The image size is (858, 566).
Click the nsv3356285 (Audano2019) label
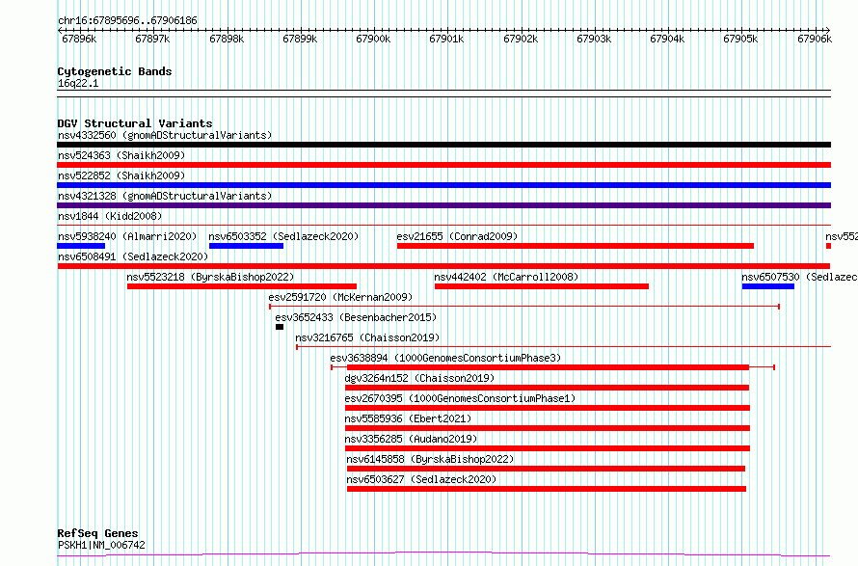411,439
